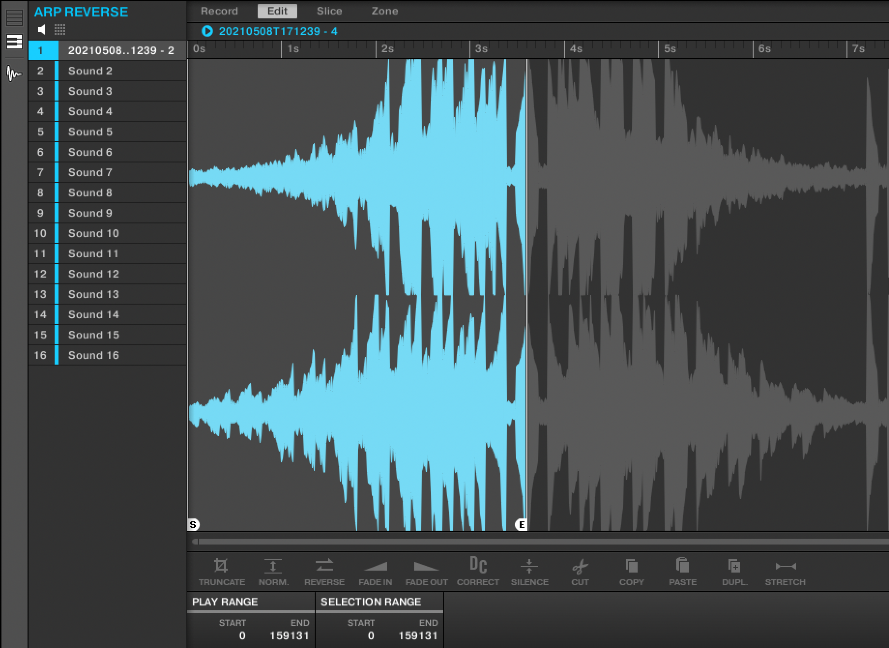Click the Selection Range End value field
The width and height of the screenshot is (889, 648).
pos(418,635)
